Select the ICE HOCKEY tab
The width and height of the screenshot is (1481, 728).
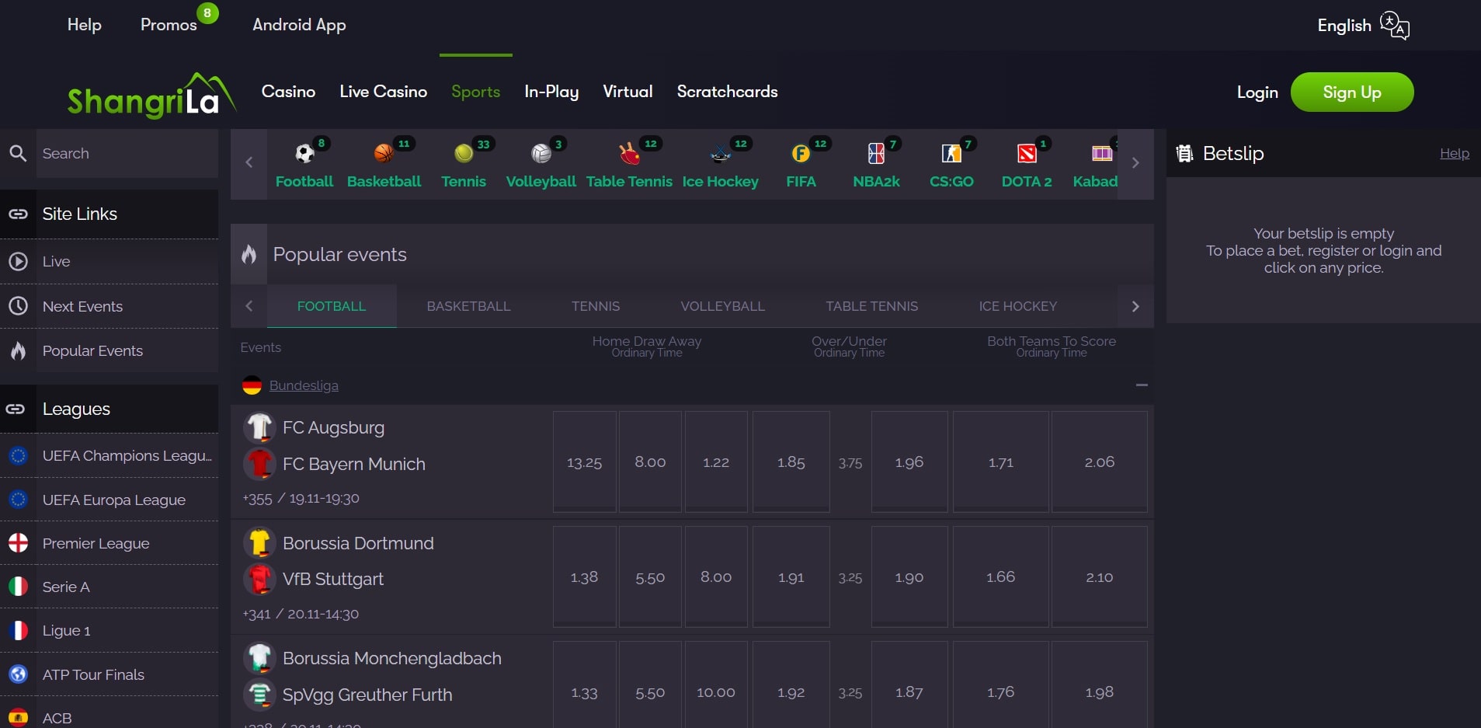coord(1018,306)
